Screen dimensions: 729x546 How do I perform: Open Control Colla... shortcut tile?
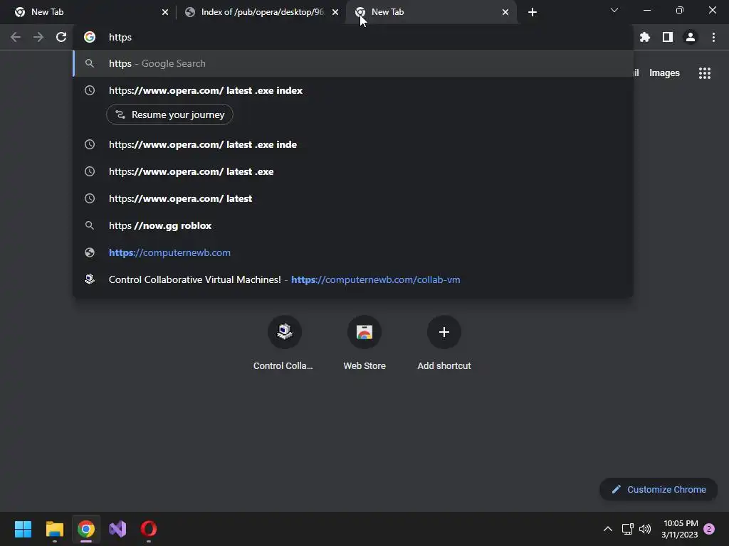(283, 343)
